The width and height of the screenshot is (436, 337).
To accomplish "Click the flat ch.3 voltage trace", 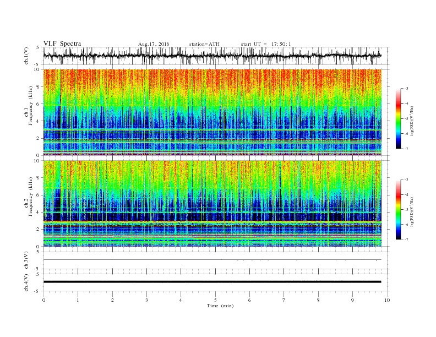I will (x=212, y=260).
